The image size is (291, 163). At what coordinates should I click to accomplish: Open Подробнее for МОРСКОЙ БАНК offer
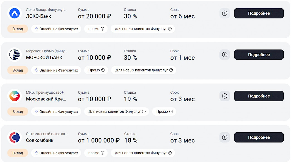click(259, 55)
